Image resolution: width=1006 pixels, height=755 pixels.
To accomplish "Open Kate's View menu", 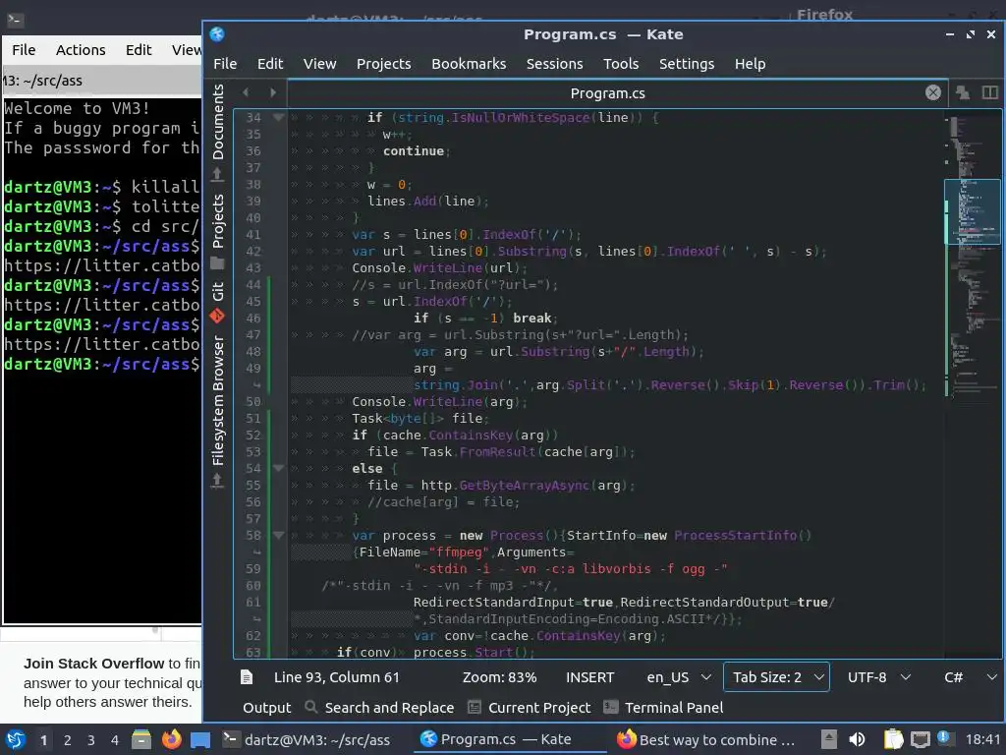I will tap(319, 64).
